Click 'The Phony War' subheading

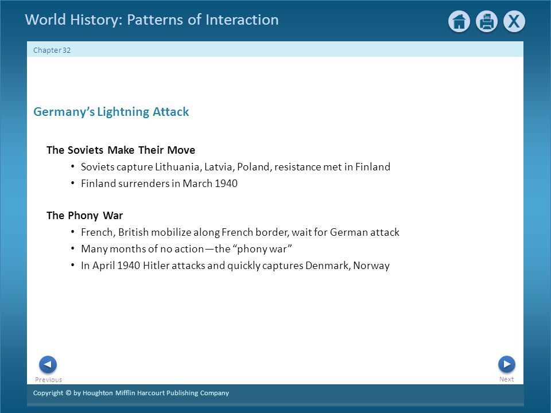[x=85, y=215]
